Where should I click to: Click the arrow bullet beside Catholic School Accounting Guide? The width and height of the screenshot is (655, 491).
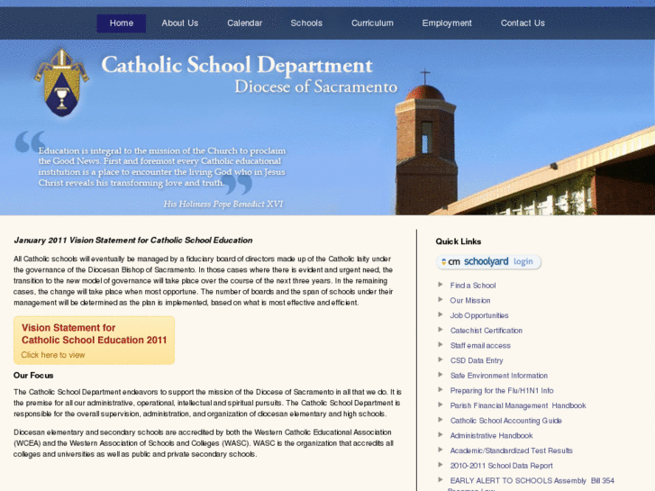(441, 420)
